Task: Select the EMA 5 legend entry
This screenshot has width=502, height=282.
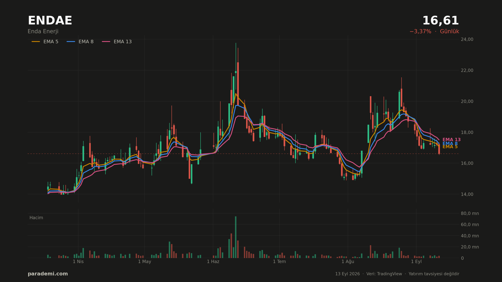Action: point(45,42)
